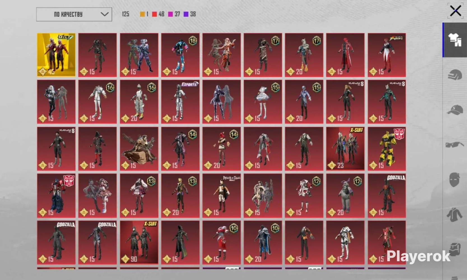Select the purple quality filter showing 38
467x280 pixels.
(190, 14)
